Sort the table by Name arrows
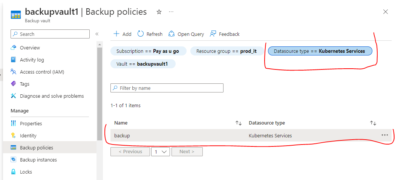 click(x=239, y=123)
